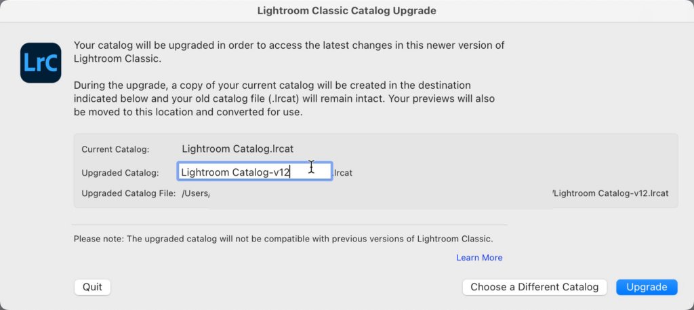This screenshot has height=310, width=694.
Task: Click the "Upgraded Catalog:" label
Action: click(120, 173)
